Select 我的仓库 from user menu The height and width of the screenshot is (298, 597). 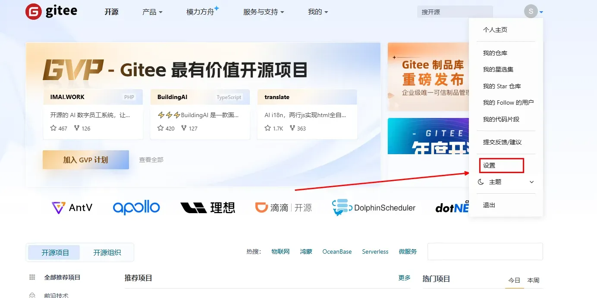[x=495, y=53]
